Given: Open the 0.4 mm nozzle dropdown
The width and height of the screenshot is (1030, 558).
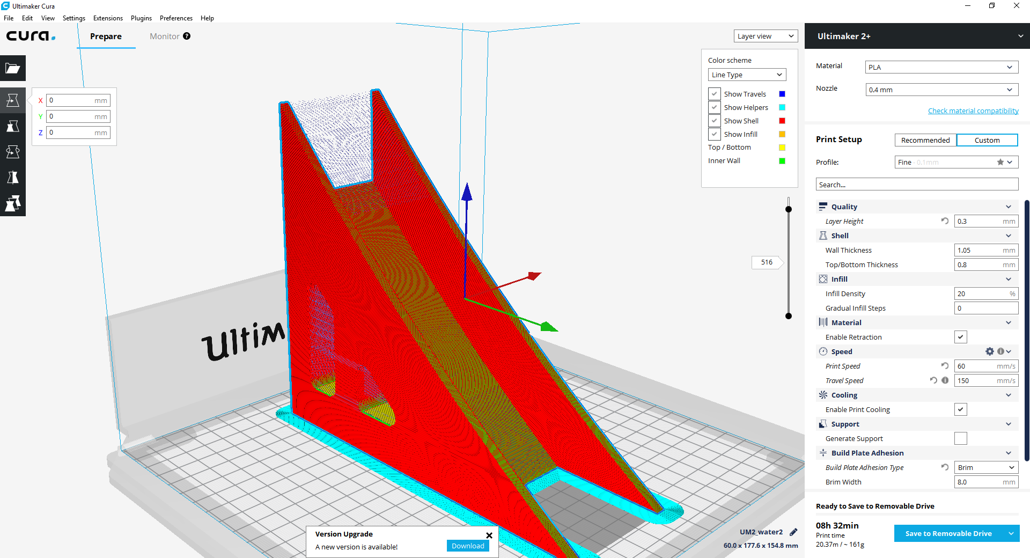Looking at the screenshot, I should [x=941, y=90].
